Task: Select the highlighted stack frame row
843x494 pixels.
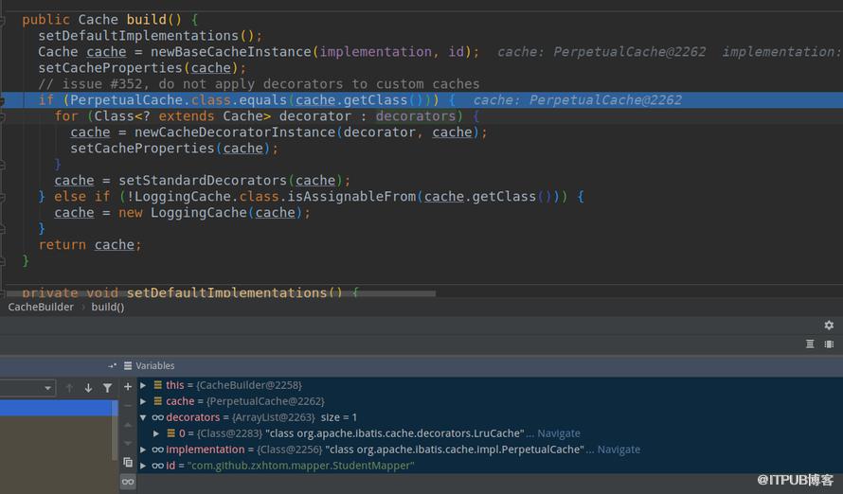Action: pos(56,408)
